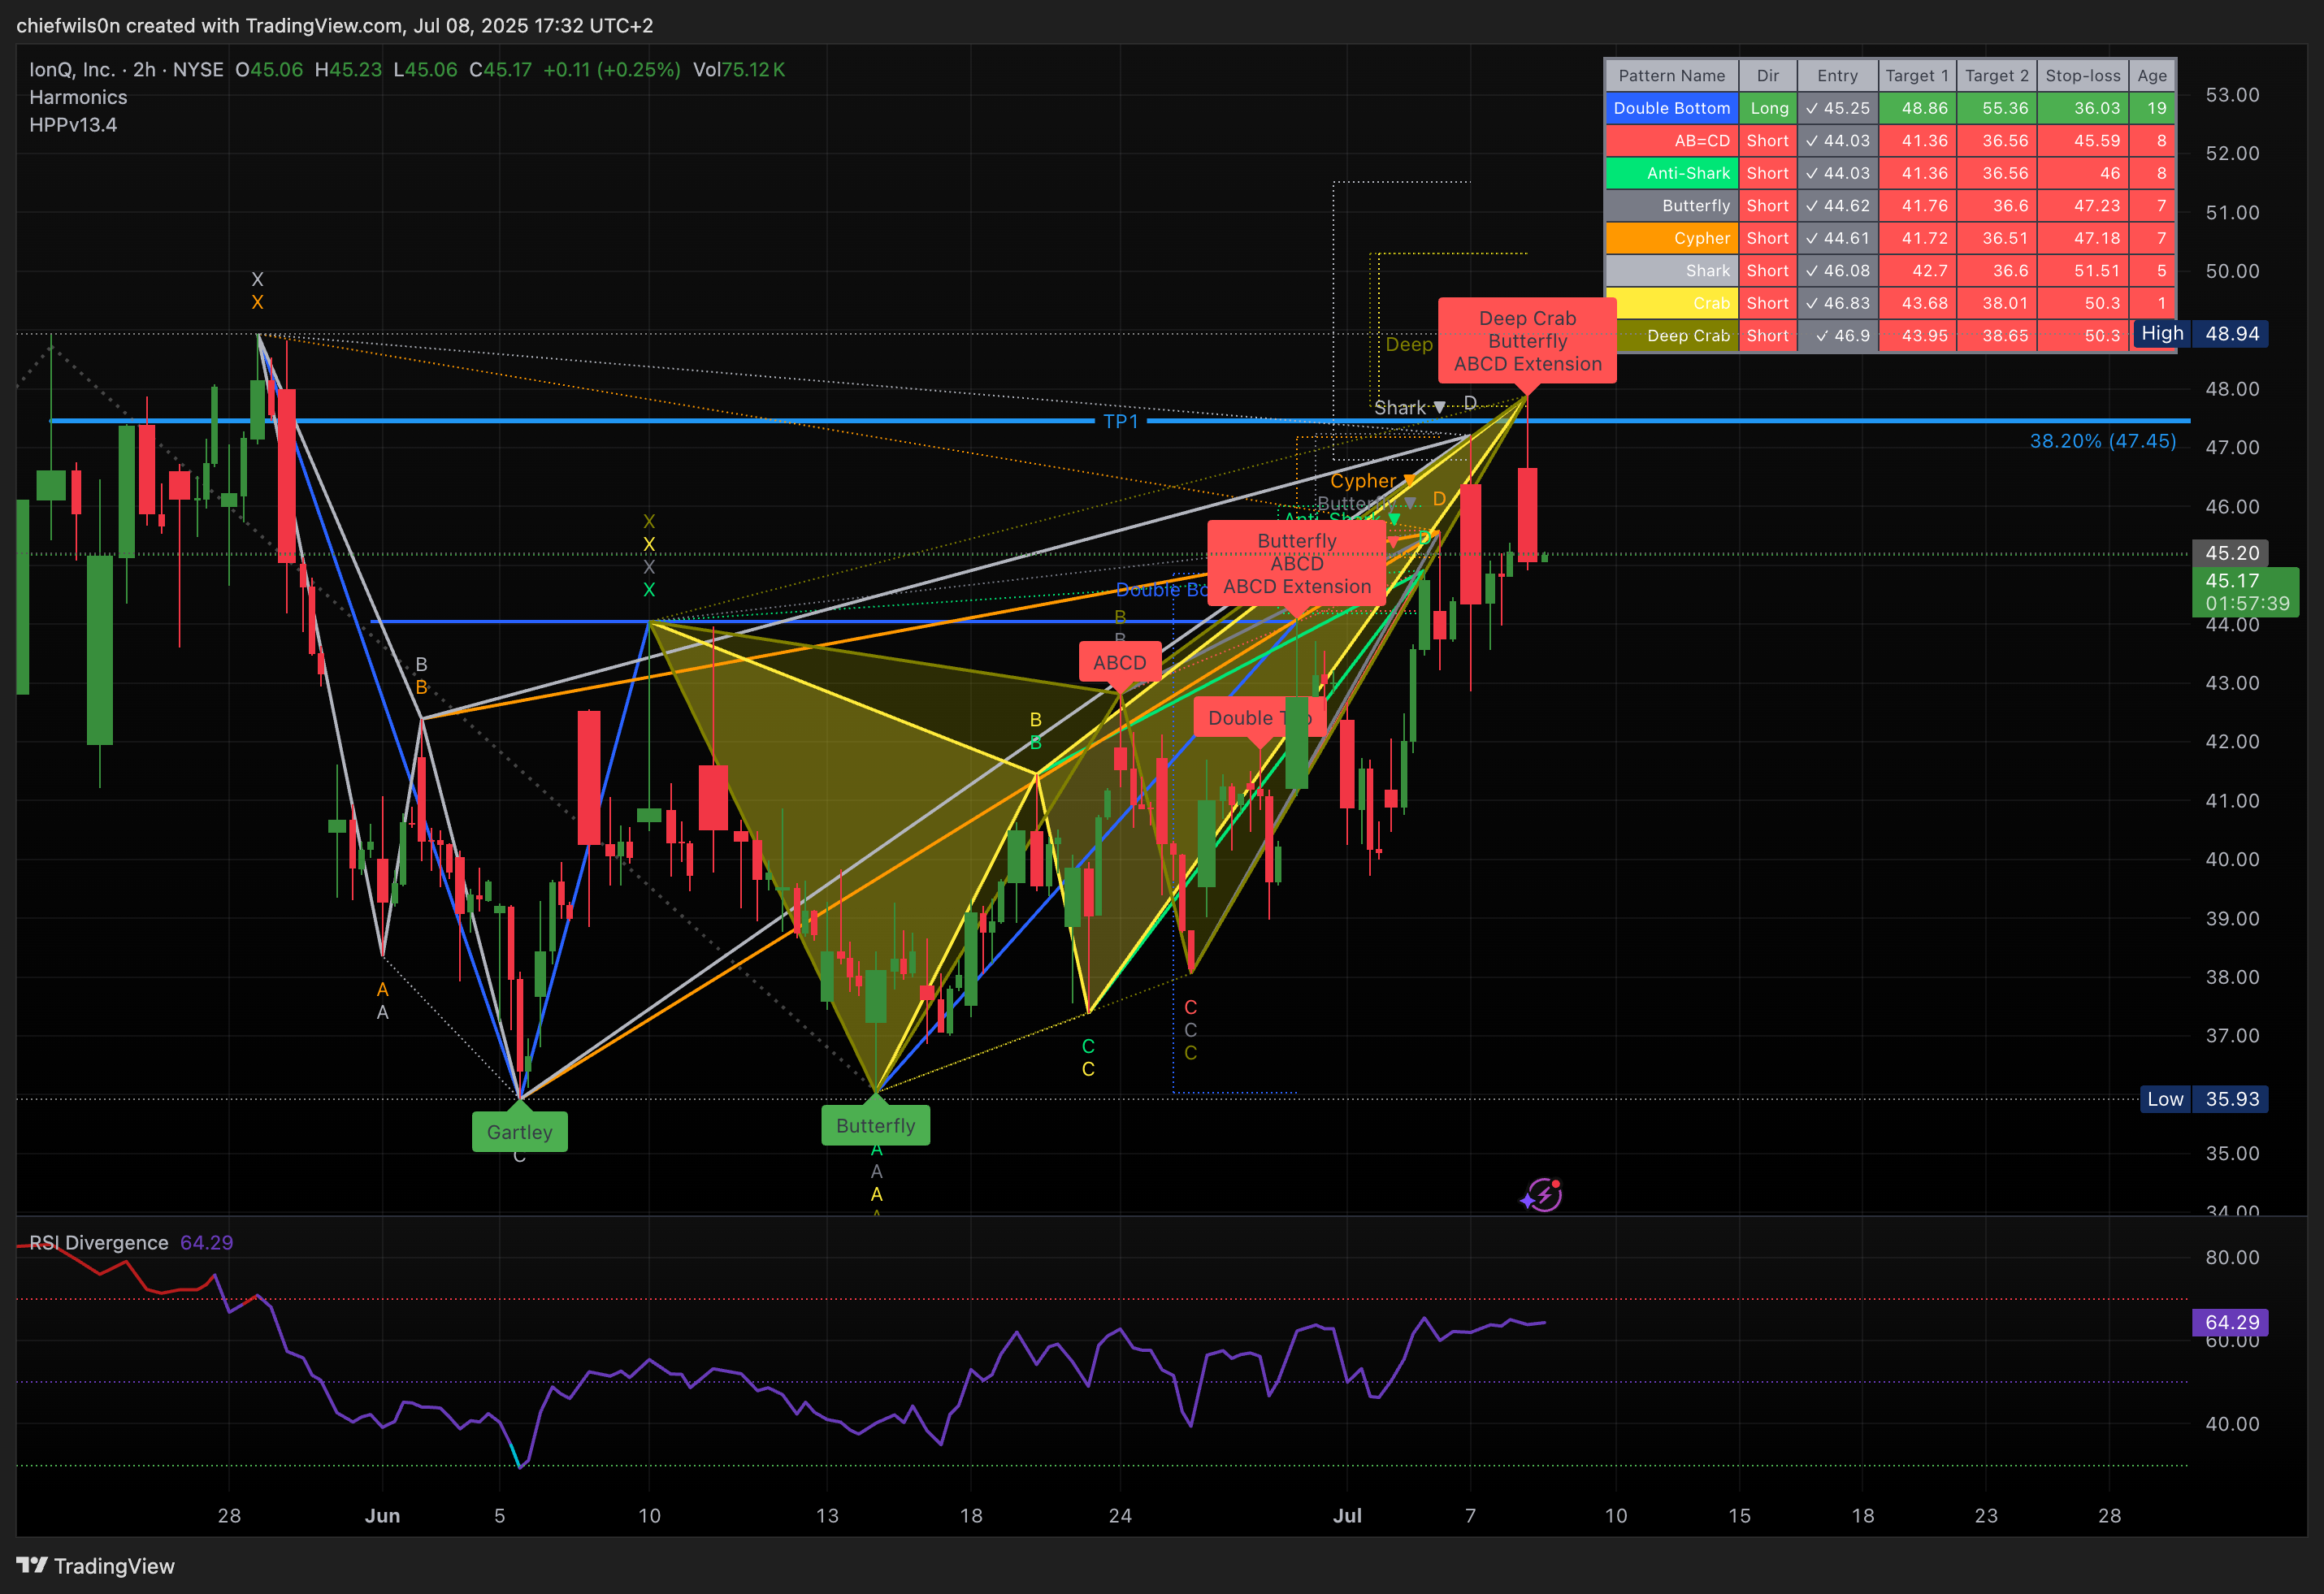The width and height of the screenshot is (2324, 1594).
Task: Click the 43.68 Target 1 cell
Action: pos(1916,303)
